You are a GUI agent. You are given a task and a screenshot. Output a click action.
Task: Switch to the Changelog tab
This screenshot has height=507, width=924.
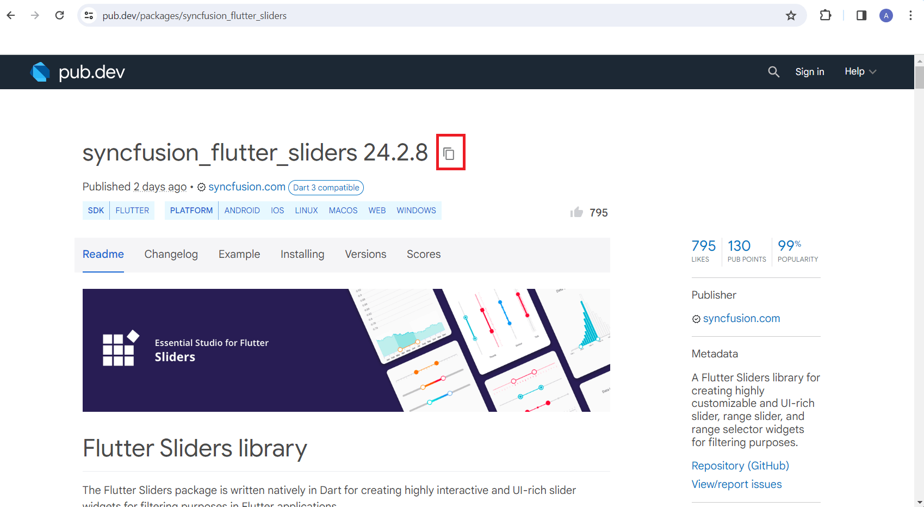click(171, 254)
